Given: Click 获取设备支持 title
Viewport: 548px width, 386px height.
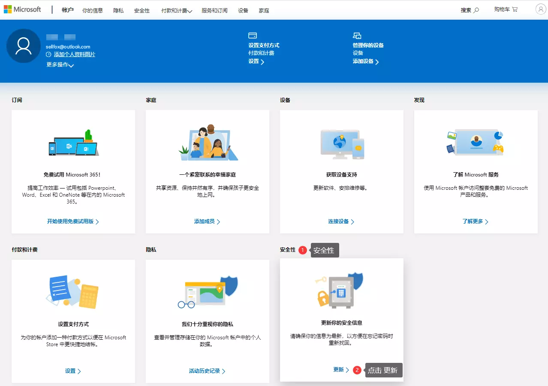Looking at the screenshot, I should pos(342,175).
